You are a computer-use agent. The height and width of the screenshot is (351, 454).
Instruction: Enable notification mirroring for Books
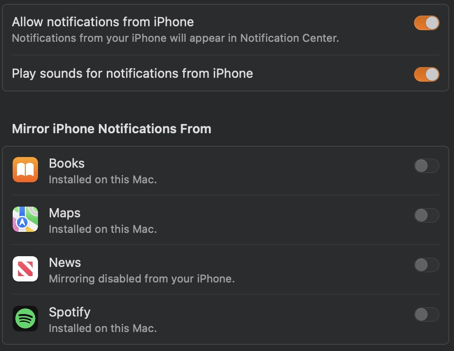point(426,166)
